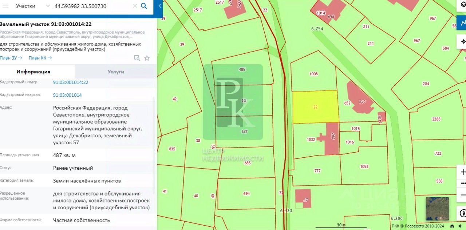Click the home icon in footer
The width and height of the screenshot is (466, 230).
(x=451, y=226)
